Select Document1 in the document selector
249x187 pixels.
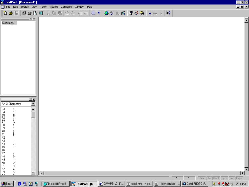[x=9, y=23]
